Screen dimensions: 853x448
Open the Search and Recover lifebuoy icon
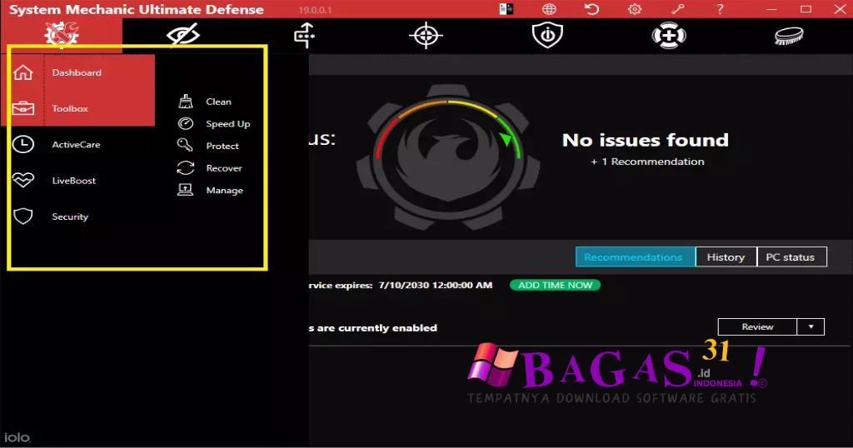coord(669,36)
